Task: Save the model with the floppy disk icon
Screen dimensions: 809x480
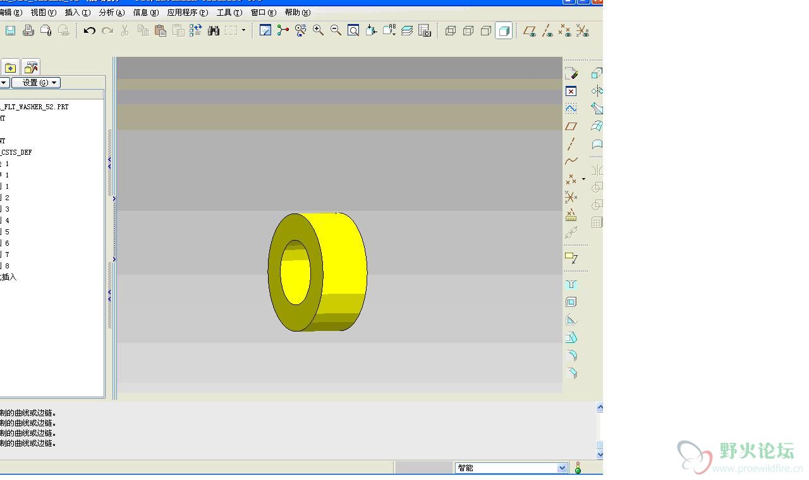Action: tap(10, 30)
